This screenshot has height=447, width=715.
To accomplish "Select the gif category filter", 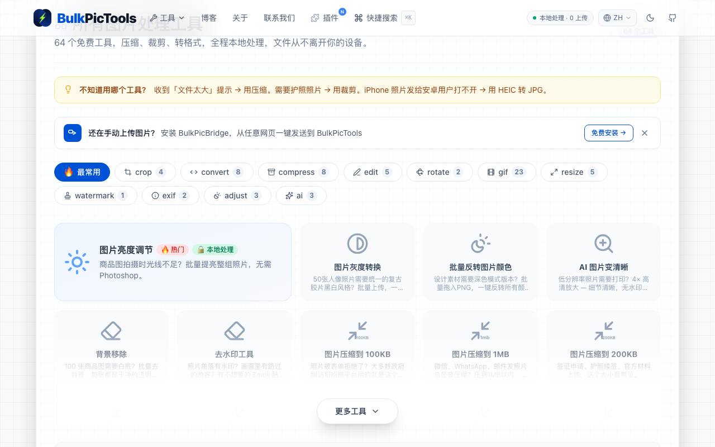I will pos(507,172).
